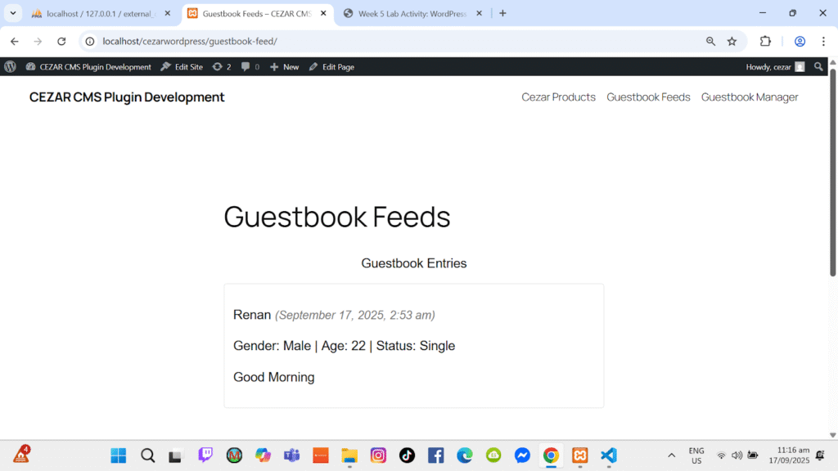Open the Cezar Products navigation link
The width and height of the screenshot is (838, 471).
coord(558,97)
